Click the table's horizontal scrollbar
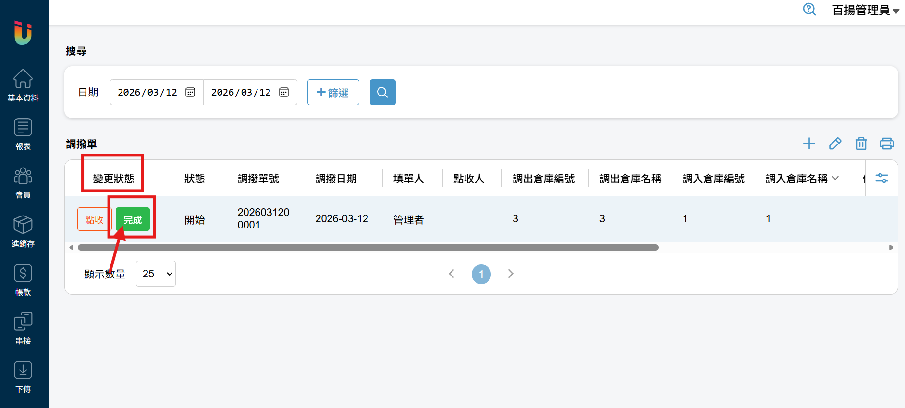 tap(368, 248)
